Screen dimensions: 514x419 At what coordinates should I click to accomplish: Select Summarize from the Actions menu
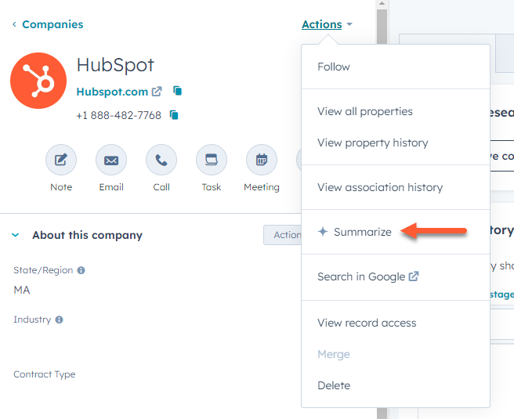click(x=362, y=232)
